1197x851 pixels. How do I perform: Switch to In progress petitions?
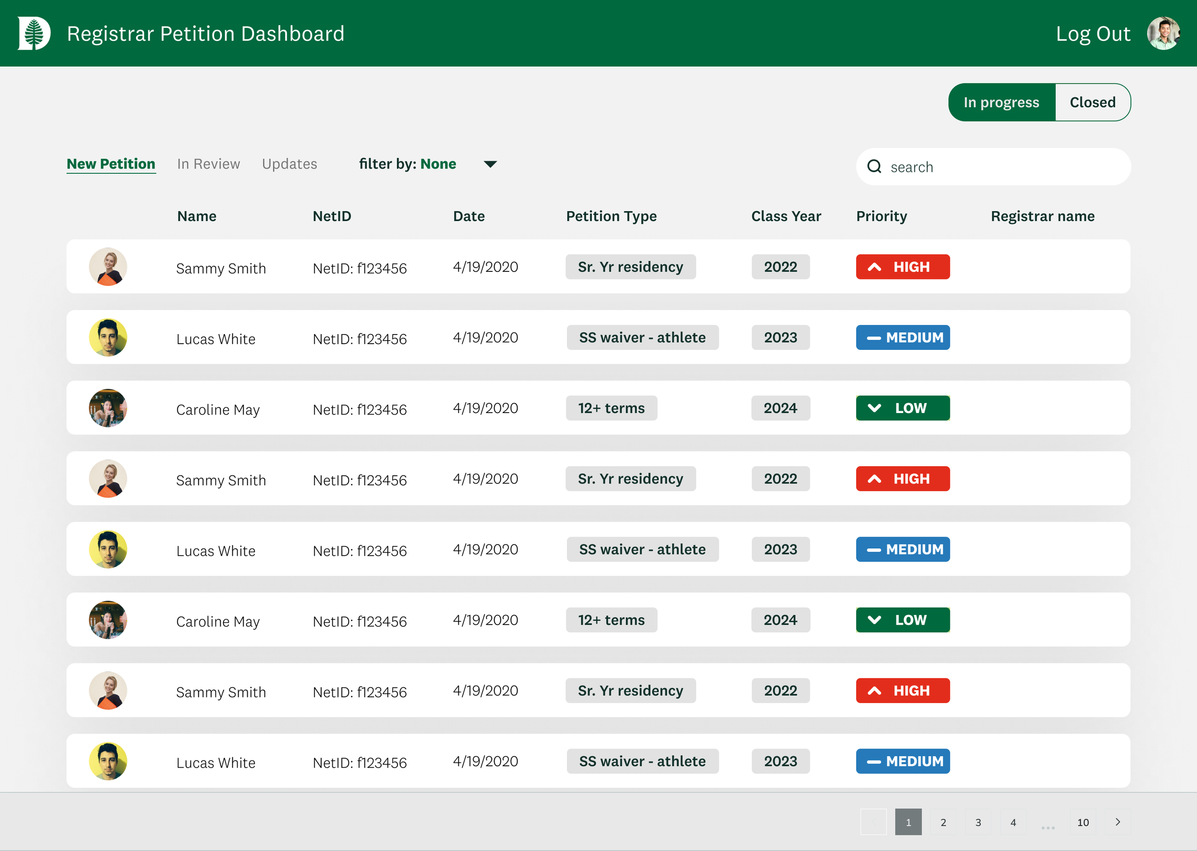pos(1001,102)
